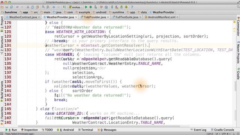Attach debugger to Android process icon
Screen dimensions: 240x135
tap(96, 7)
